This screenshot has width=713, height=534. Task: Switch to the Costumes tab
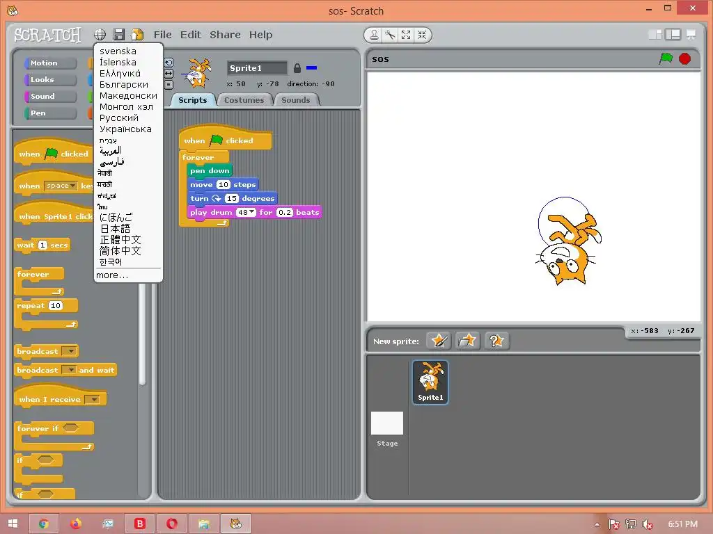[x=244, y=100]
